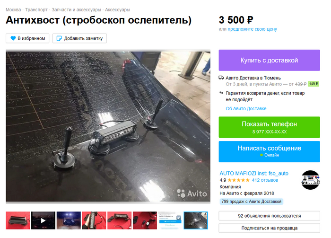Click Подписаться на продавца button

point(269,228)
